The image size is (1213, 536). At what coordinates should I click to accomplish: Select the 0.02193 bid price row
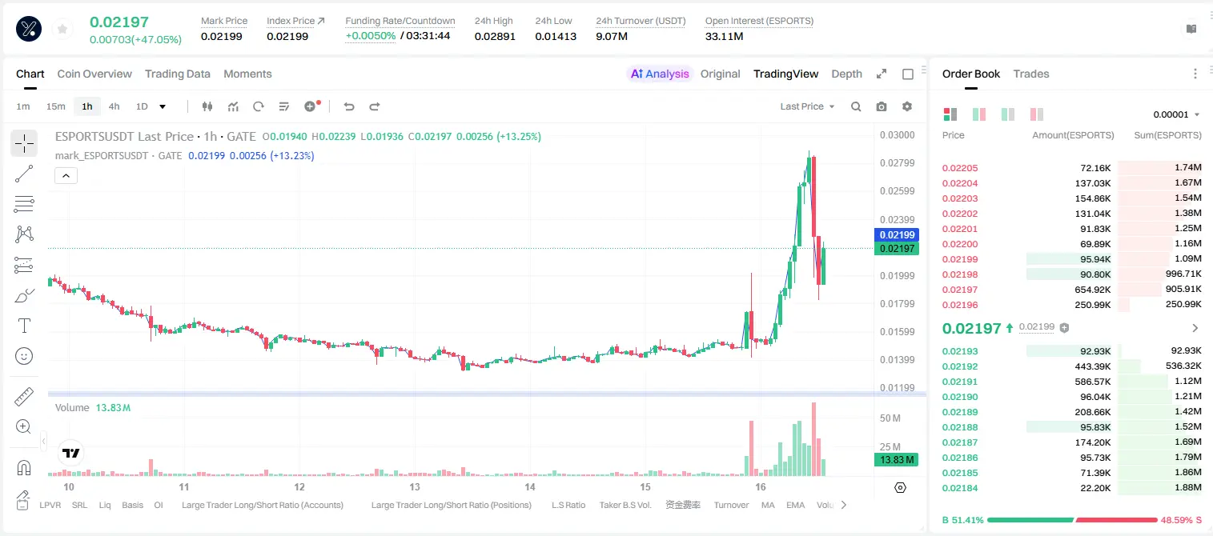(x=1072, y=351)
